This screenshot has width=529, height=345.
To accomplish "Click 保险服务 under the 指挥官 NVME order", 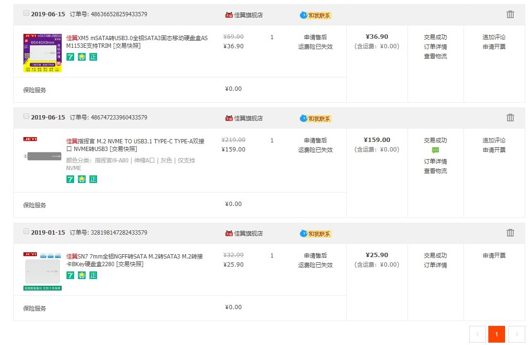I will click(x=35, y=205).
